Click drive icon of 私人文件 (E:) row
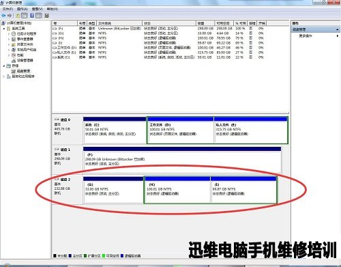This screenshot has width=341, height=267. 55,53
